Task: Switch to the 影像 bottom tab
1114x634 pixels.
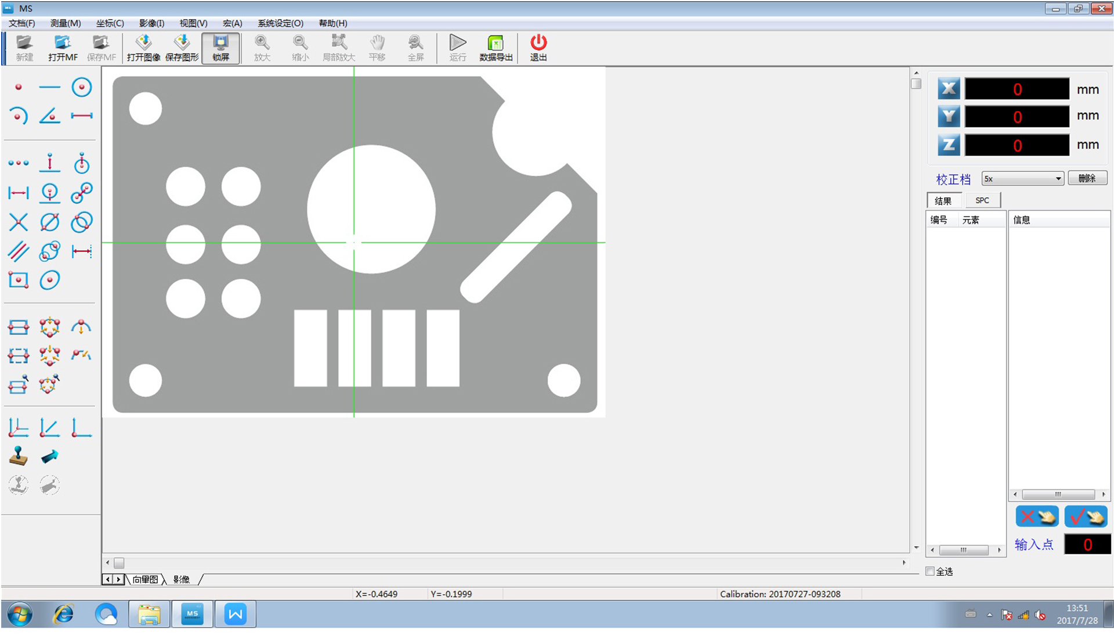Action: pos(182,579)
